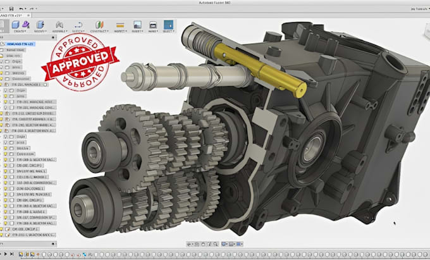The image size is (430, 260).
Task: Expand the Comments panel using its header dot
Action: tap(54, 244)
